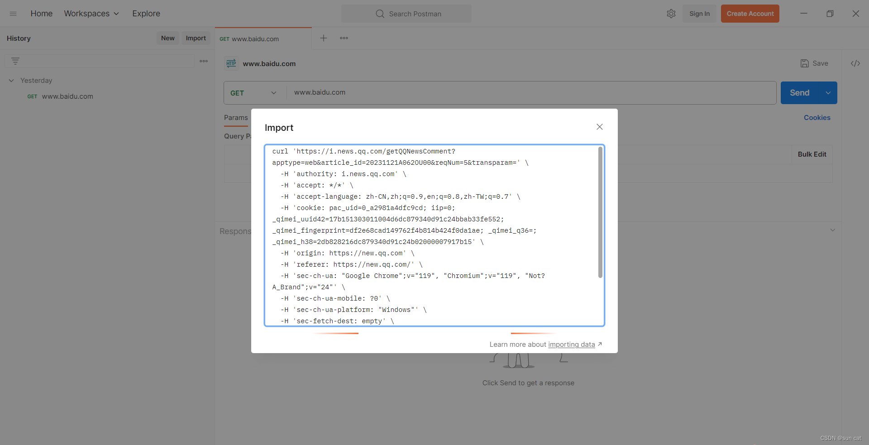The height and width of the screenshot is (445, 869).
Task: Click the Save floppy disk icon
Action: point(805,63)
